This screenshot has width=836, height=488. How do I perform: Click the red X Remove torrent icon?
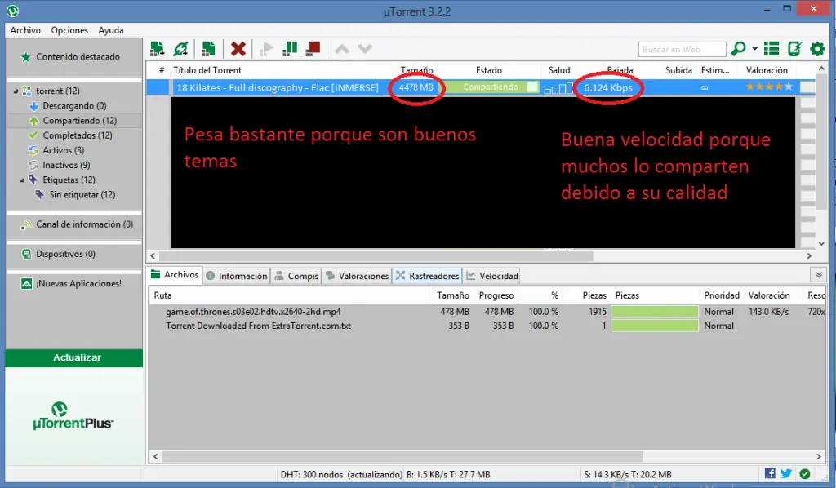pyautogui.click(x=238, y=49)
